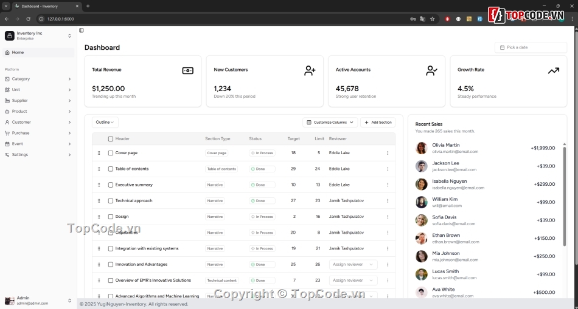
Task: Check Innovation and Advantages checkbox
Action: [111, 265]
